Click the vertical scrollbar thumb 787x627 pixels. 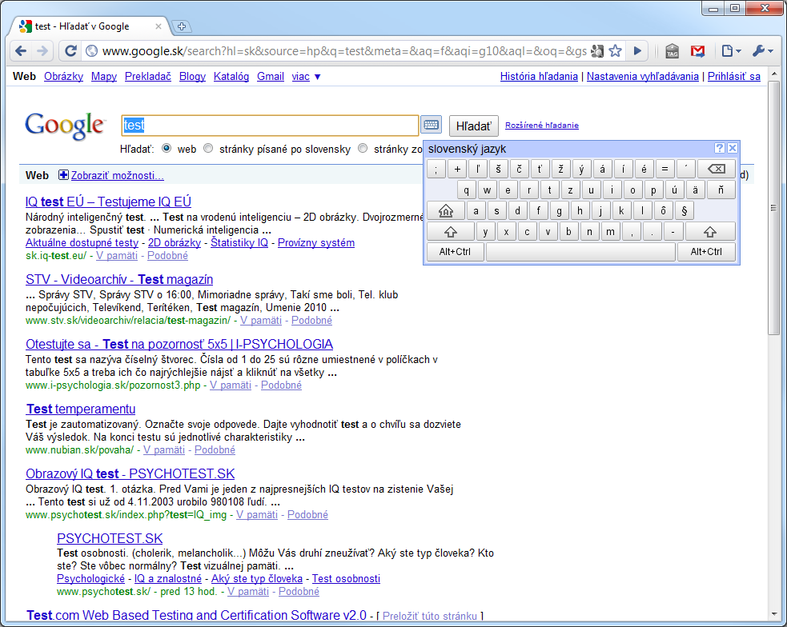773,207
